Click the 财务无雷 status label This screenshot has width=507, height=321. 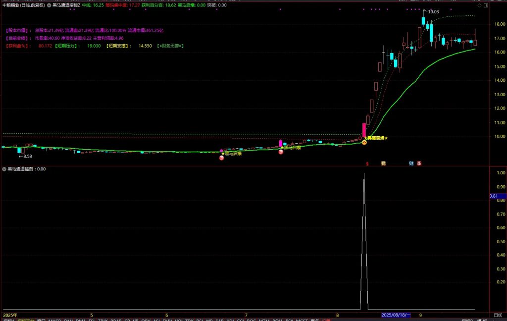170,46
